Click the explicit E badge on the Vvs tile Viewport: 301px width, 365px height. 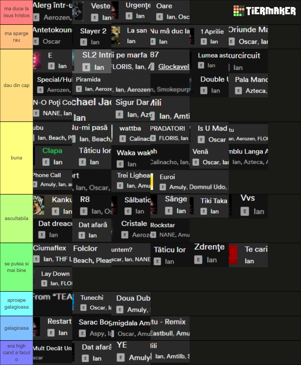click(245, 211)
